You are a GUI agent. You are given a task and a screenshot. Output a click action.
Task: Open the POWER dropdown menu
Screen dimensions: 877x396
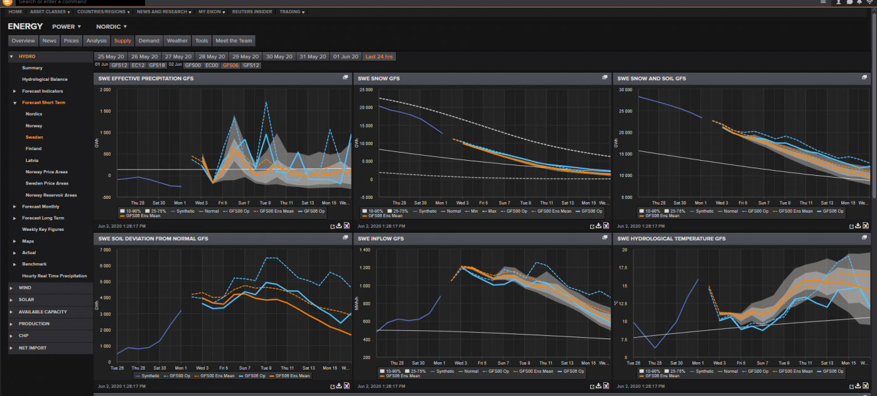tap(65, 26)
